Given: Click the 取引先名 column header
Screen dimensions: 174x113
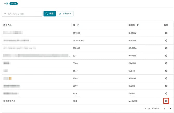Looking at the screenshot, I should [8, 25].
